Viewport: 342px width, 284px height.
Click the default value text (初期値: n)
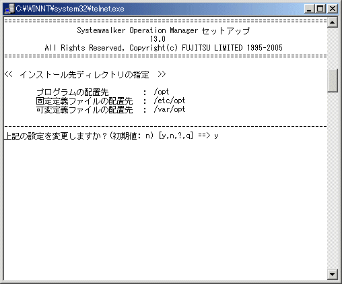pos(131,136)
